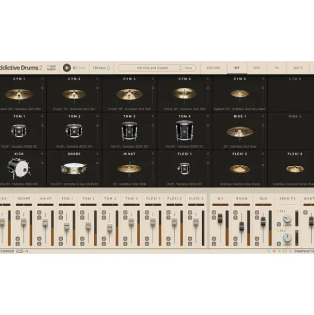Click the FLEXI 1 small tom image
Screen dimensions: 314x315
click(x=185, y=168)
